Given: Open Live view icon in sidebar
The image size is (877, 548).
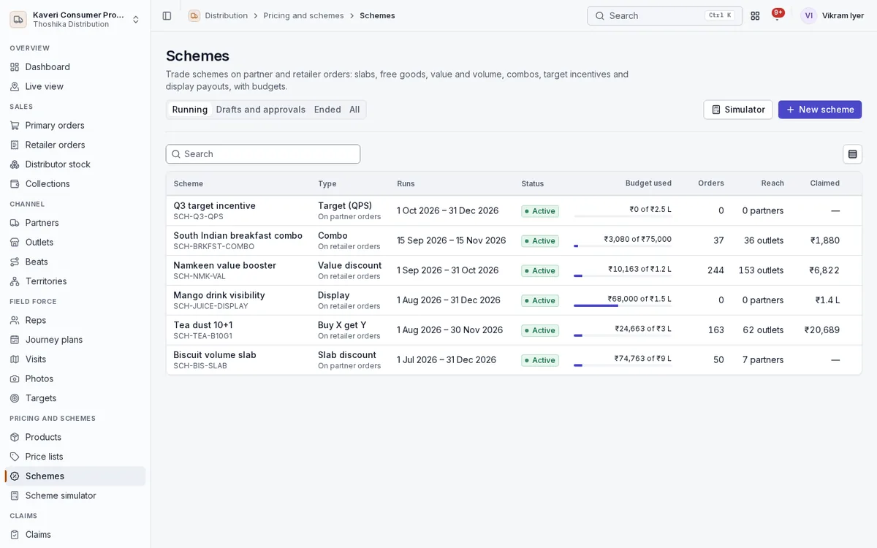Looking at the screenshot, I should (15, 86).
